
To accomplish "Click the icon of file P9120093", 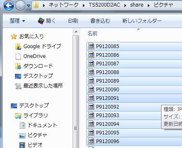I will 91,115.
